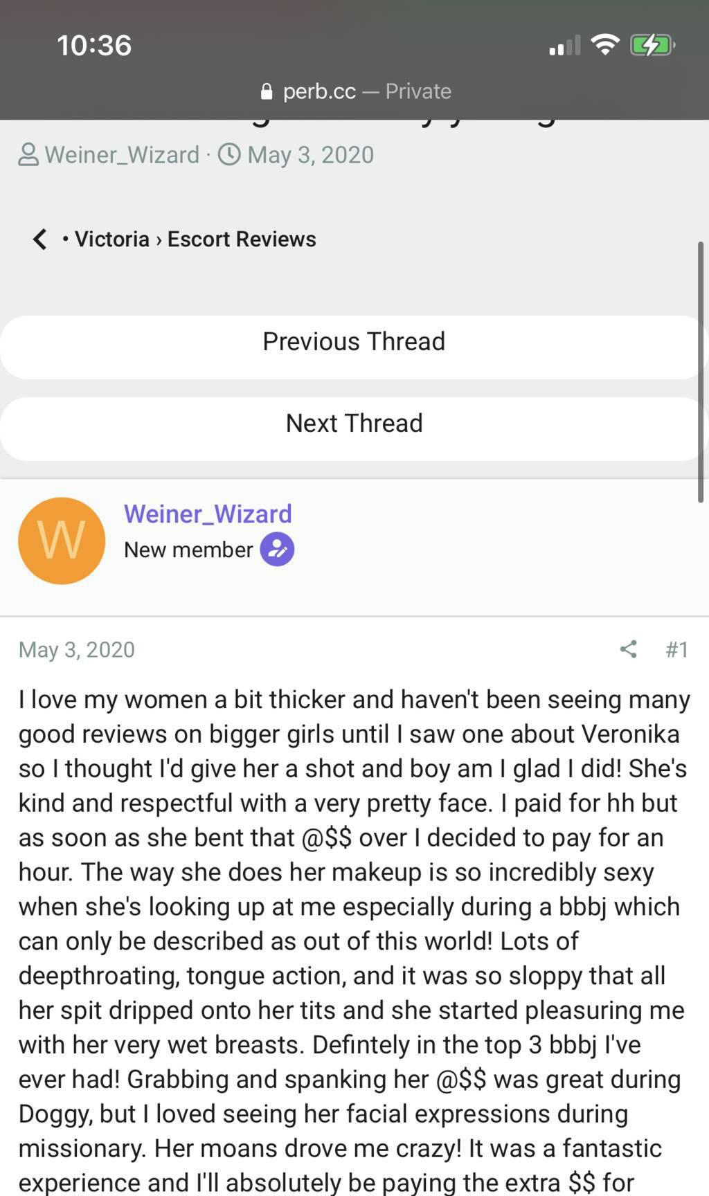Open the Escort Reviews breadcrumb
709x1196 pixels.
coord(242,239)
